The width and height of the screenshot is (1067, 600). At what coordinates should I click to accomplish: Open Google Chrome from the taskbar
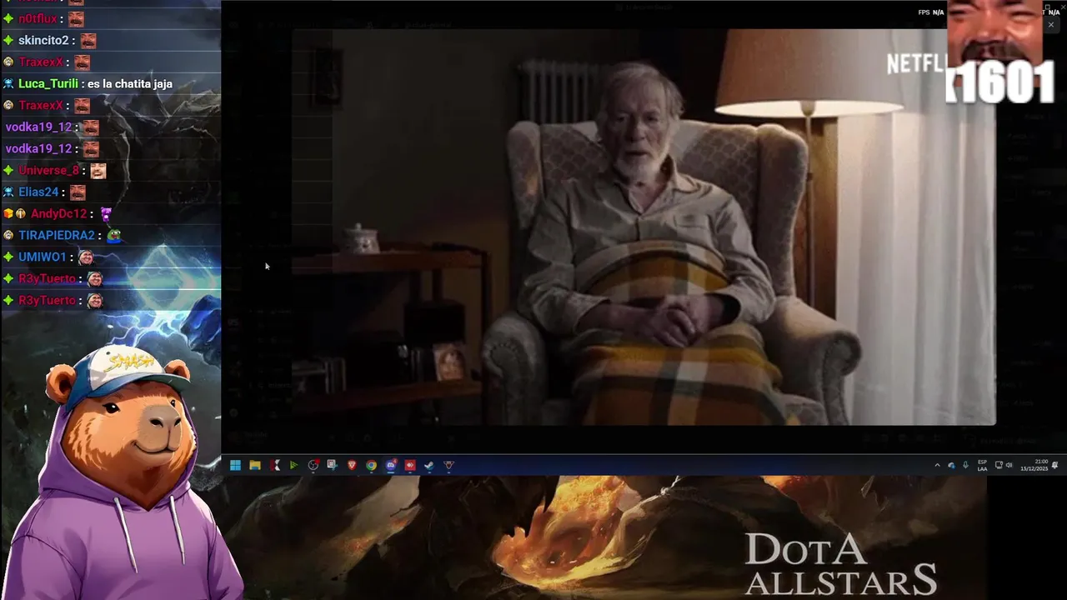[x=371, y=465]
